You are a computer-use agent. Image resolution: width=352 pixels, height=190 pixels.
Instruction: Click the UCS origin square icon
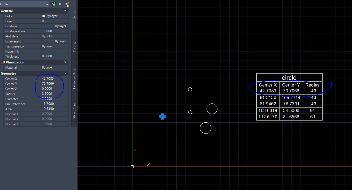(132, 166)
